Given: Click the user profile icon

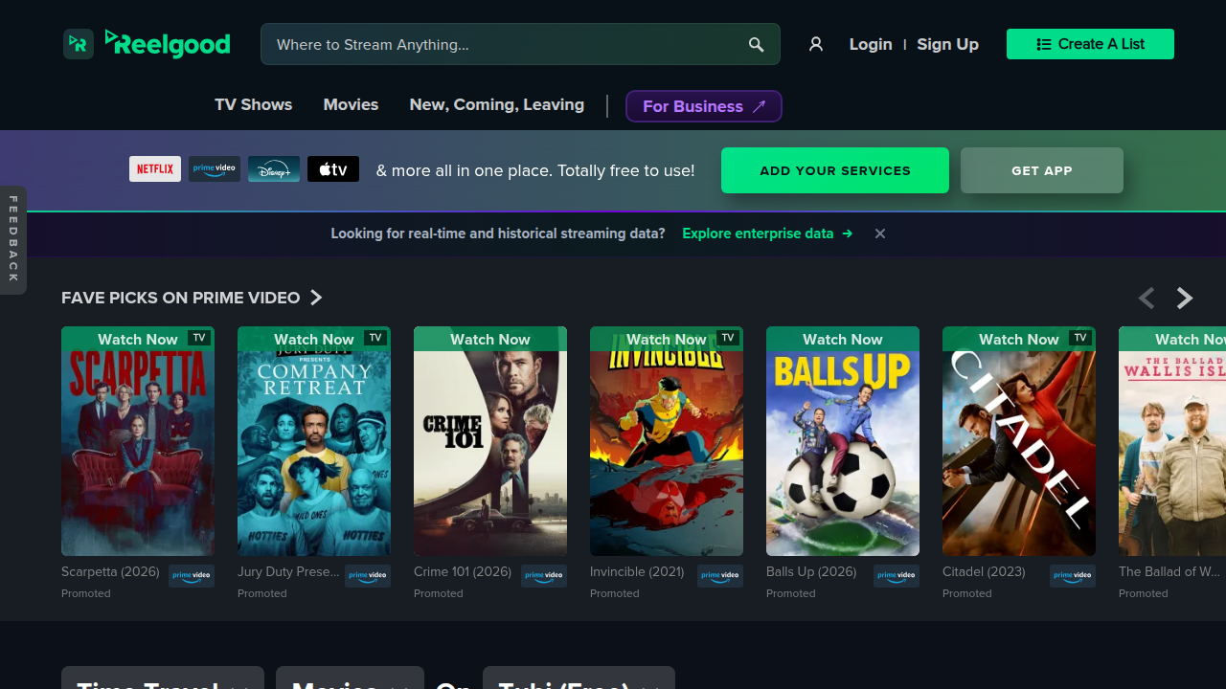Looking at the screenshot, I should tap(816, 44).
